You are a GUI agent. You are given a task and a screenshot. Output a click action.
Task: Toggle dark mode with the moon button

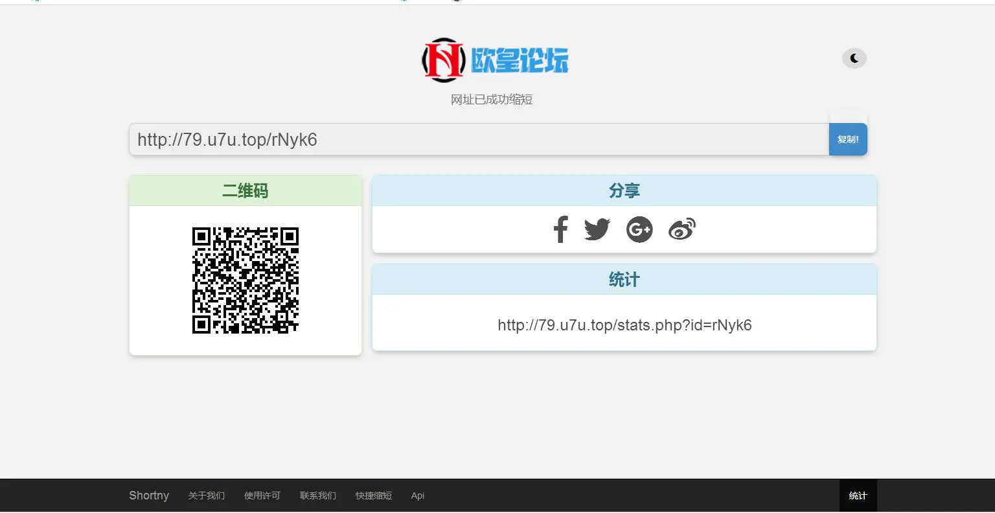click(x=854, y=58)
